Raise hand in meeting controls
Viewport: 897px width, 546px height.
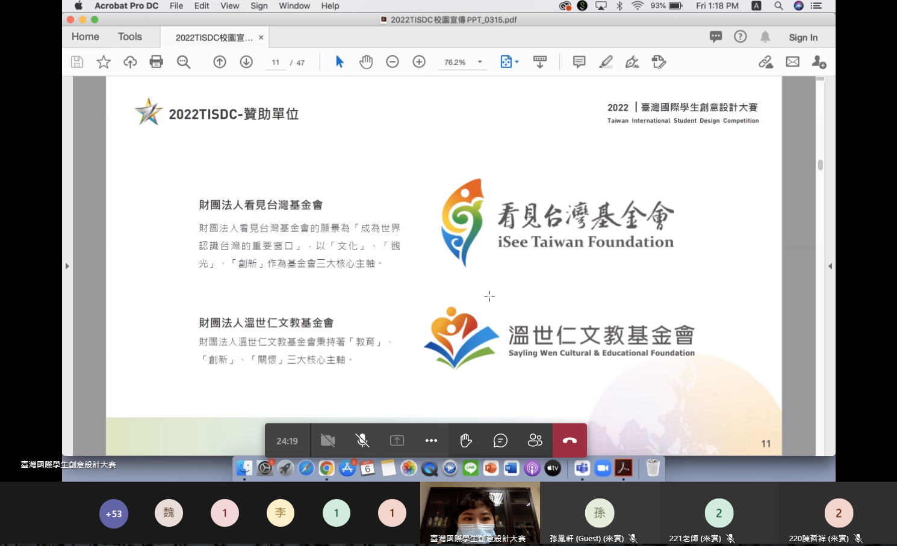[x=466, y=441]
